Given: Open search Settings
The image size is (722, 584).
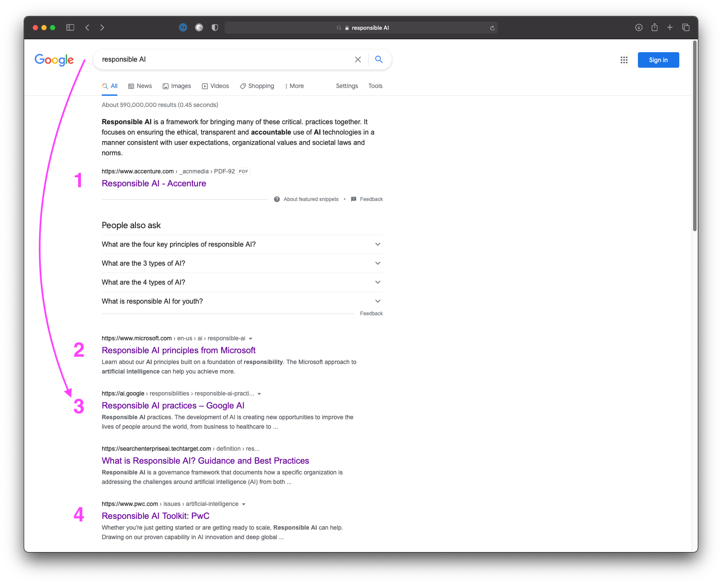Looking at the screenshot, I should (x=347, y=86).
